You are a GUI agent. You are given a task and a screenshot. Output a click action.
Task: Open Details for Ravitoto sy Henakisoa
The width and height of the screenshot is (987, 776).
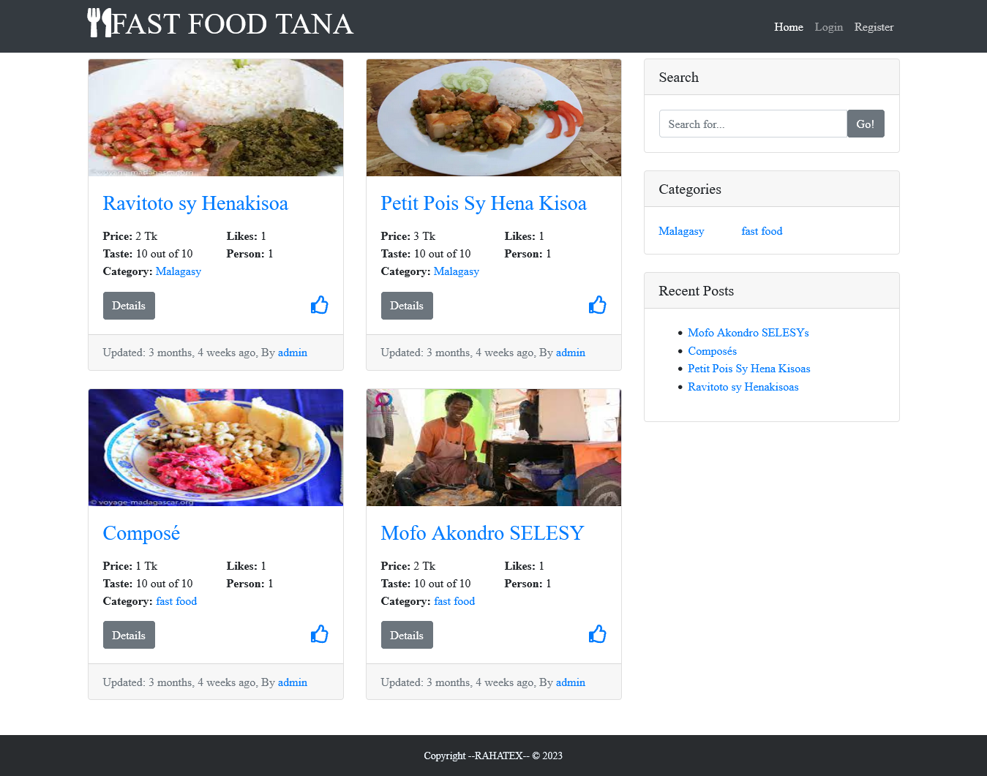tap(129, 306)
